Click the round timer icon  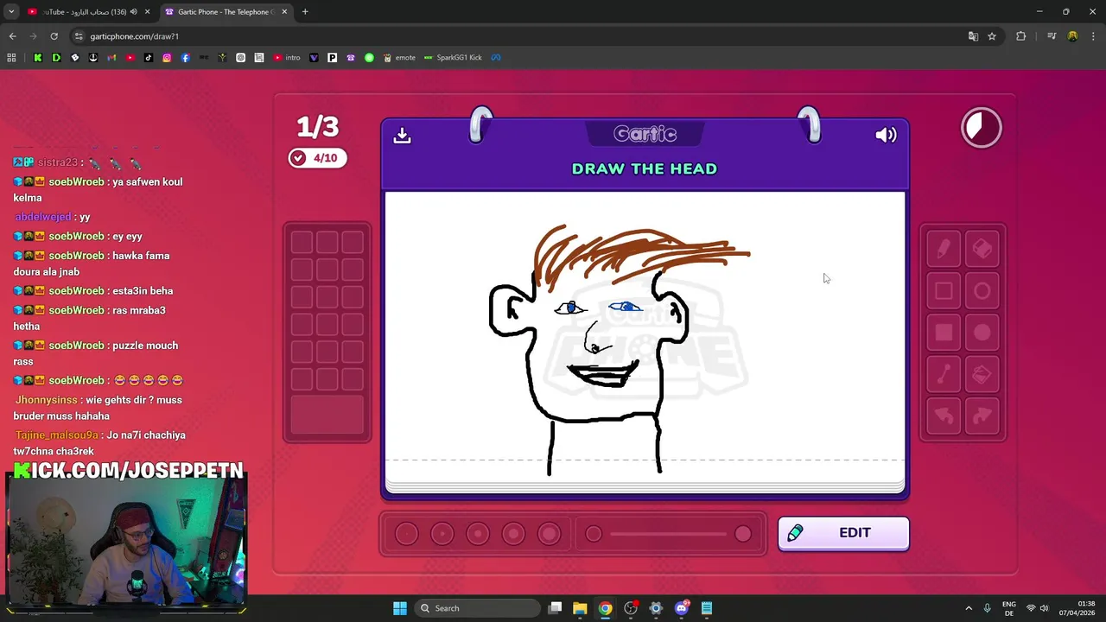982,129
